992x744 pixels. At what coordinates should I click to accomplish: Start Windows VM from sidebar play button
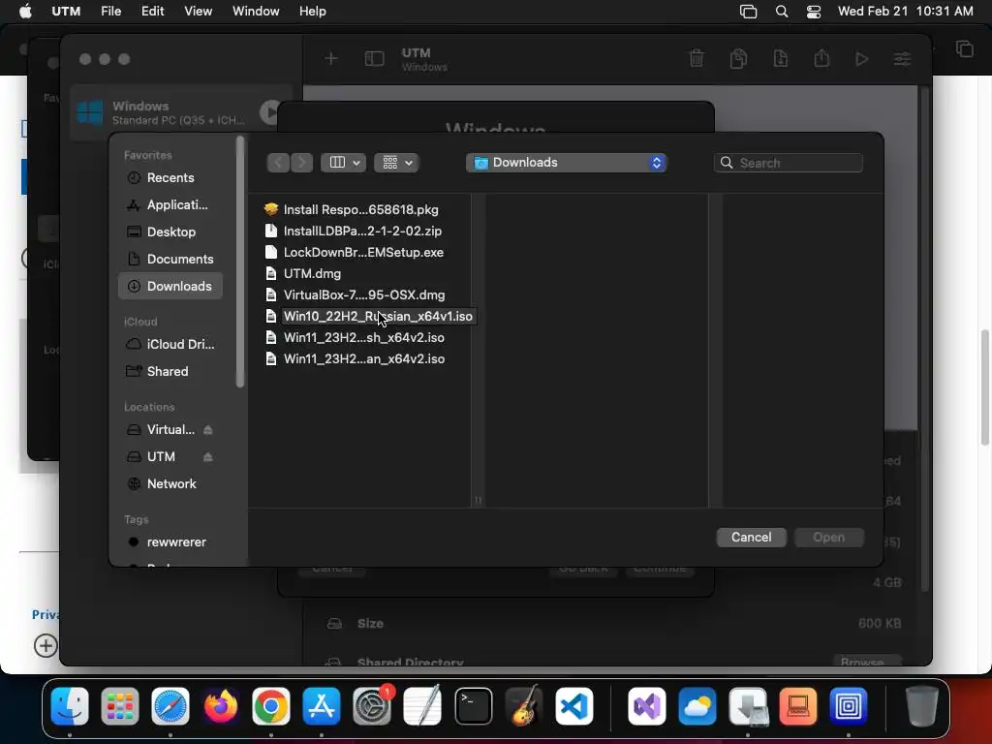click(270, 112)
